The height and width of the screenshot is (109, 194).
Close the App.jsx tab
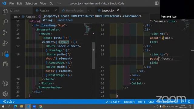click(x=56, y=10)
